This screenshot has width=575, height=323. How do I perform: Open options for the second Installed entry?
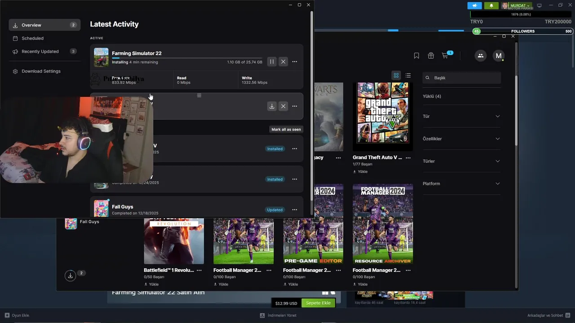tap(295, 179)
